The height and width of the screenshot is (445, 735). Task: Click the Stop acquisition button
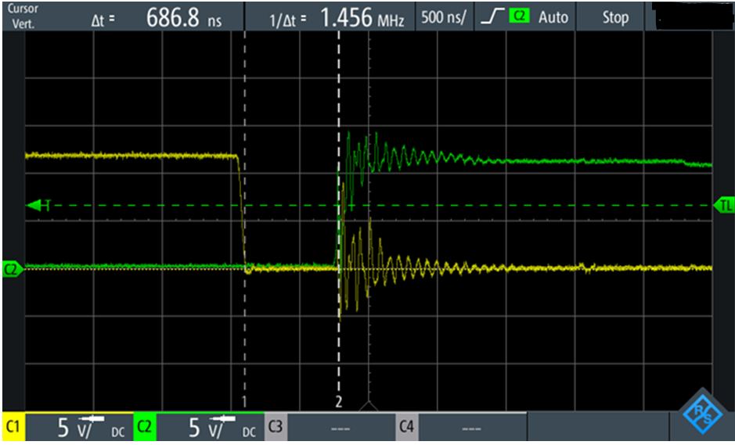615,17
